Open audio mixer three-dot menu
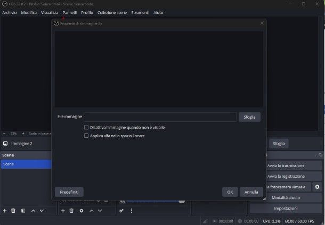The image size is (325, 225). click(x=132, y=211)
